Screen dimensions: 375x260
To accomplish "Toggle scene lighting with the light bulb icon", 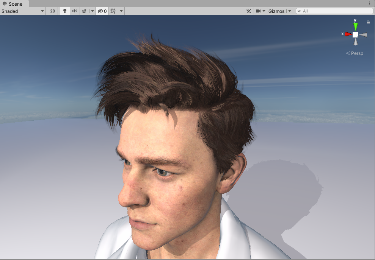I will point(64,11).
